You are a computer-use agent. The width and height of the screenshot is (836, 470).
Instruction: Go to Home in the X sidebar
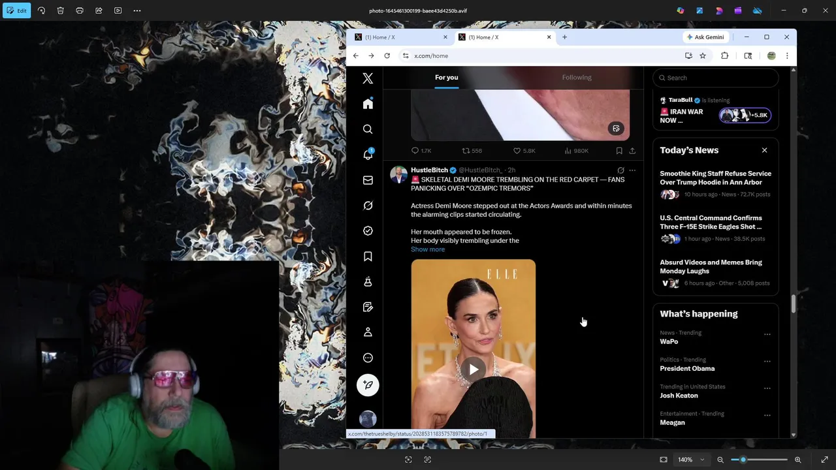[x=368, y=104]
